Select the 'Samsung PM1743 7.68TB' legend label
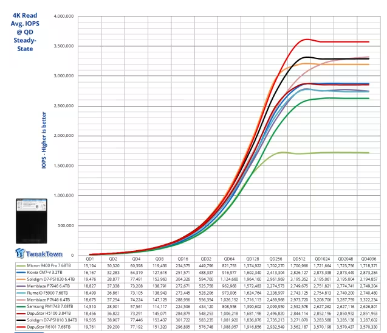 [49, 307]
